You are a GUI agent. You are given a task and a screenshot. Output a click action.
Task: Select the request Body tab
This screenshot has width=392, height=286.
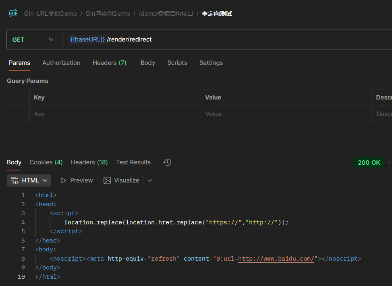tap(148, 63)
